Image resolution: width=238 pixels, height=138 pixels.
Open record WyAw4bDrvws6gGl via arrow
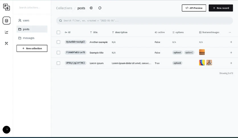pyautogui.click(x=231, y=42)
